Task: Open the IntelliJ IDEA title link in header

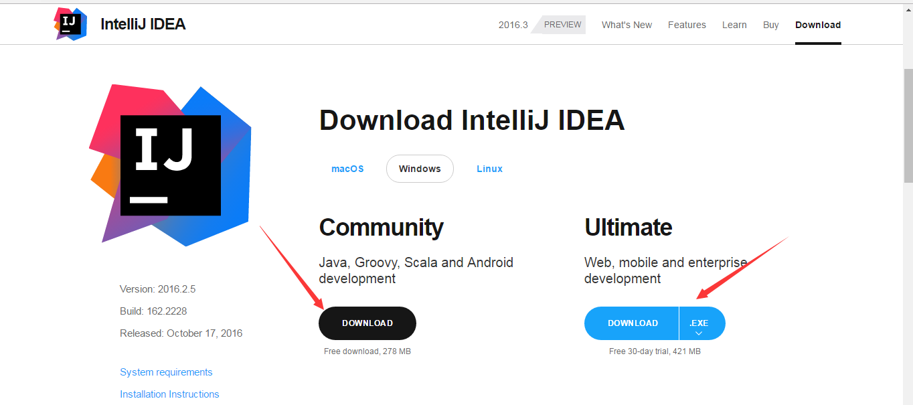Action: click(x=143, y=24)
